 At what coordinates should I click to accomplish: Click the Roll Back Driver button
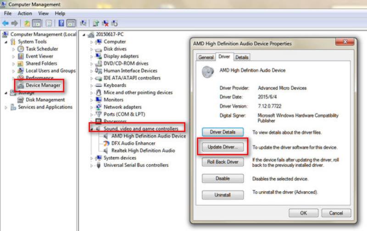point(222,162)
